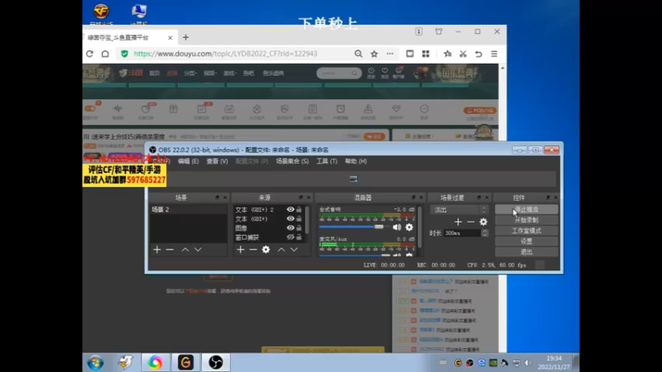The image size is (662, 372).
Task: Open the more options dots in address bar
Action: click(390, 54)
